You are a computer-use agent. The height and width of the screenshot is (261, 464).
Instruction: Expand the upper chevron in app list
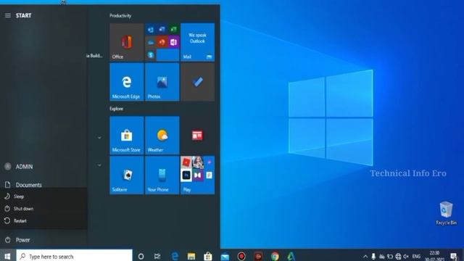click(x=99, y=138)
